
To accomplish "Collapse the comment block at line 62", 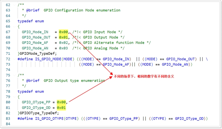I will pyautogui.click(x=14, y=5).
